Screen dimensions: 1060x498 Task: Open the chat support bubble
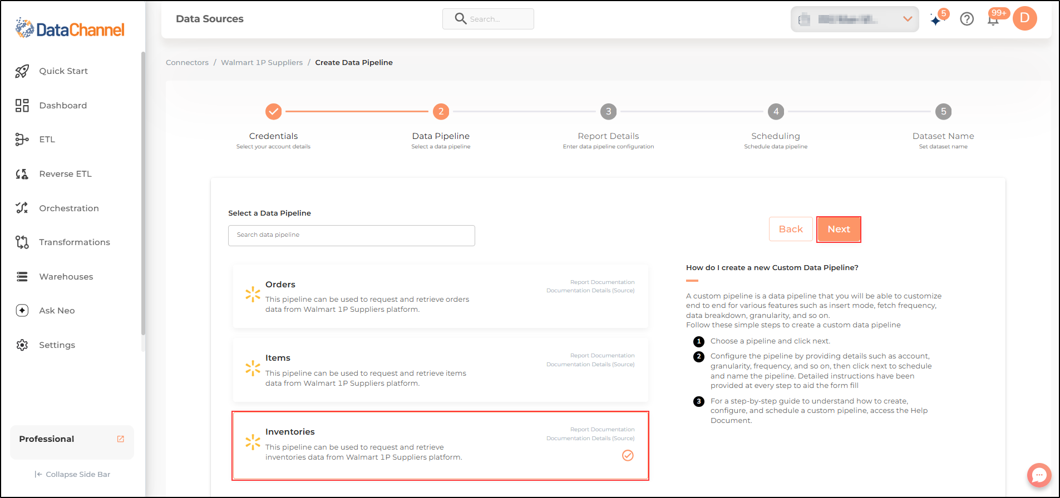pyautogui.click(x=1039, y=475)
